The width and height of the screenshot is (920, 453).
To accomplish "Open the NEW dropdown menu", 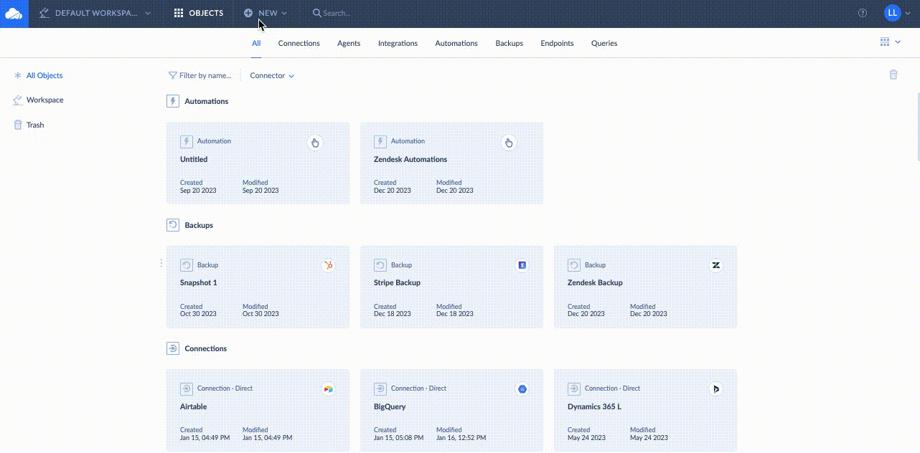I will (265, 13).
